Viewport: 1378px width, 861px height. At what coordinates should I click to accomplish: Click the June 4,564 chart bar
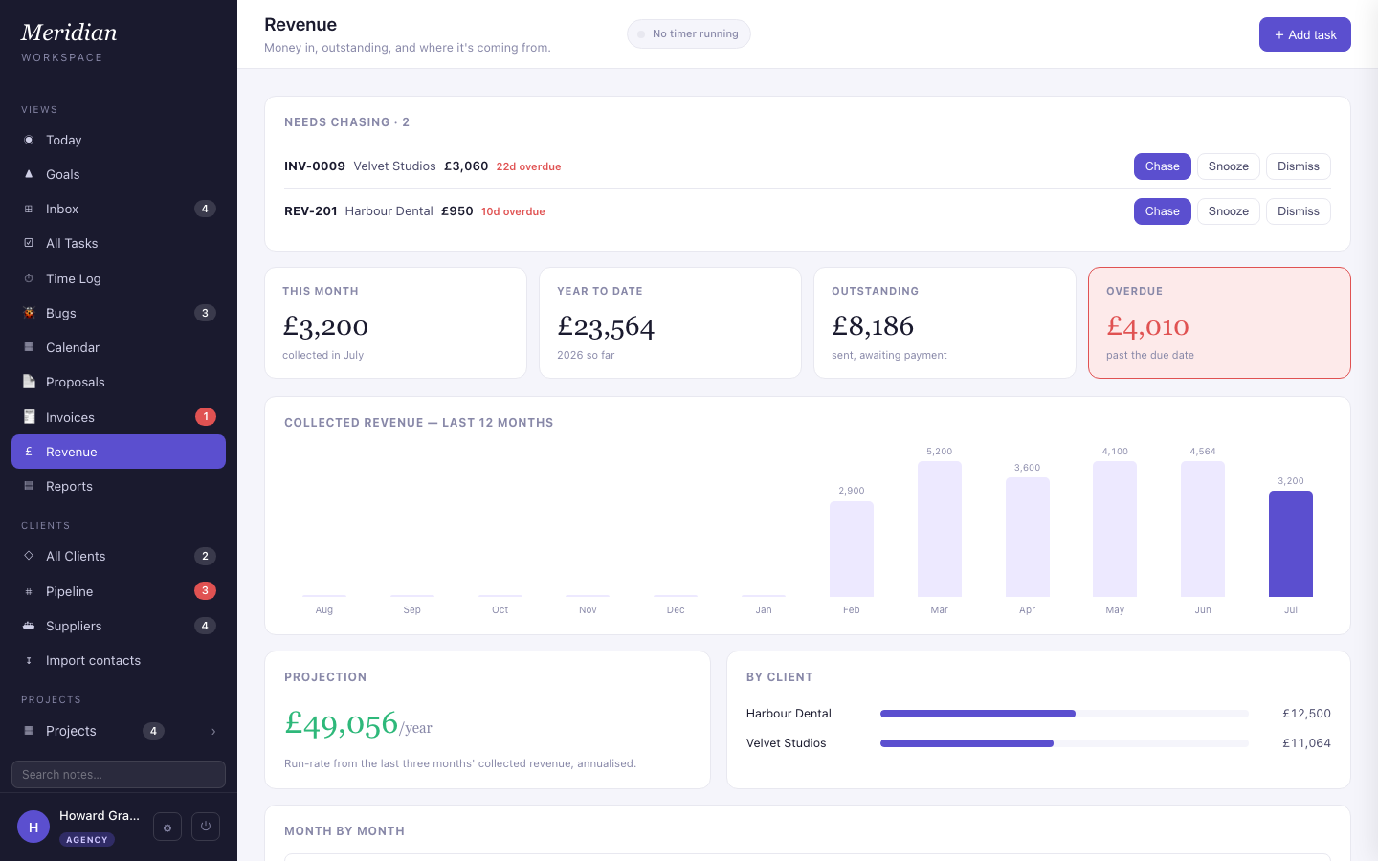tap(1203, 529)
